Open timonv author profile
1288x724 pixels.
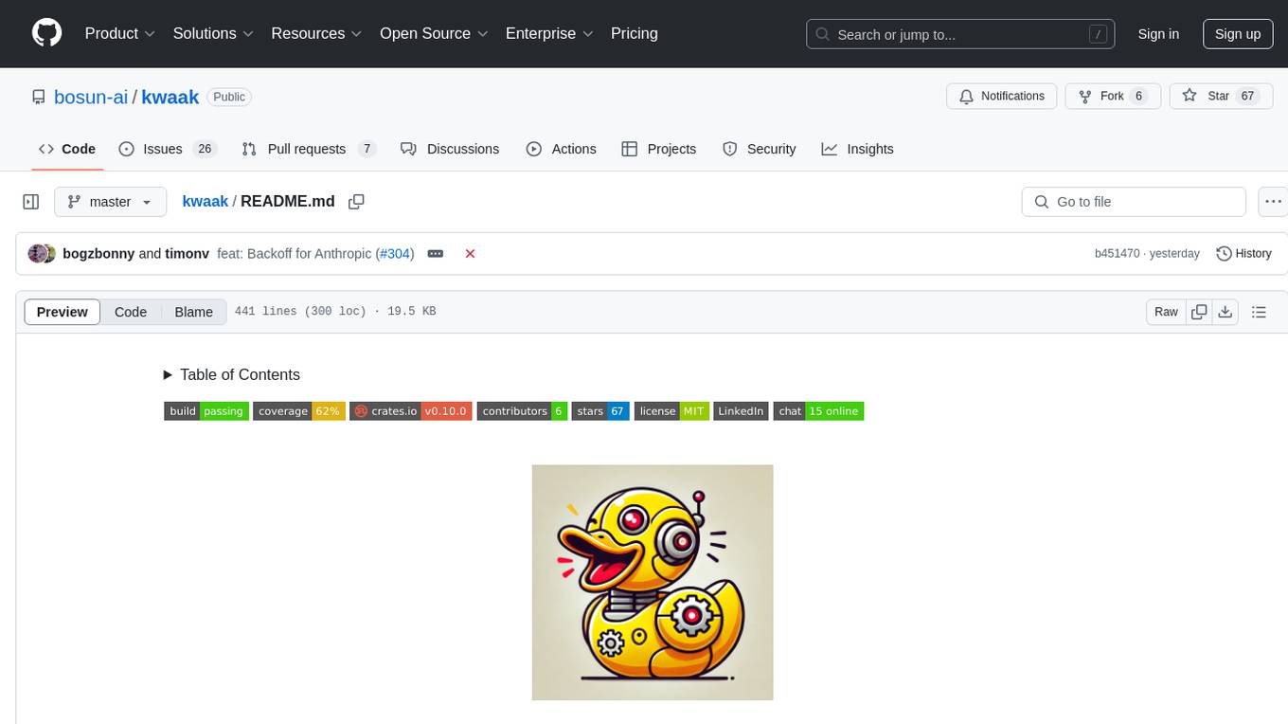point(187,254)
